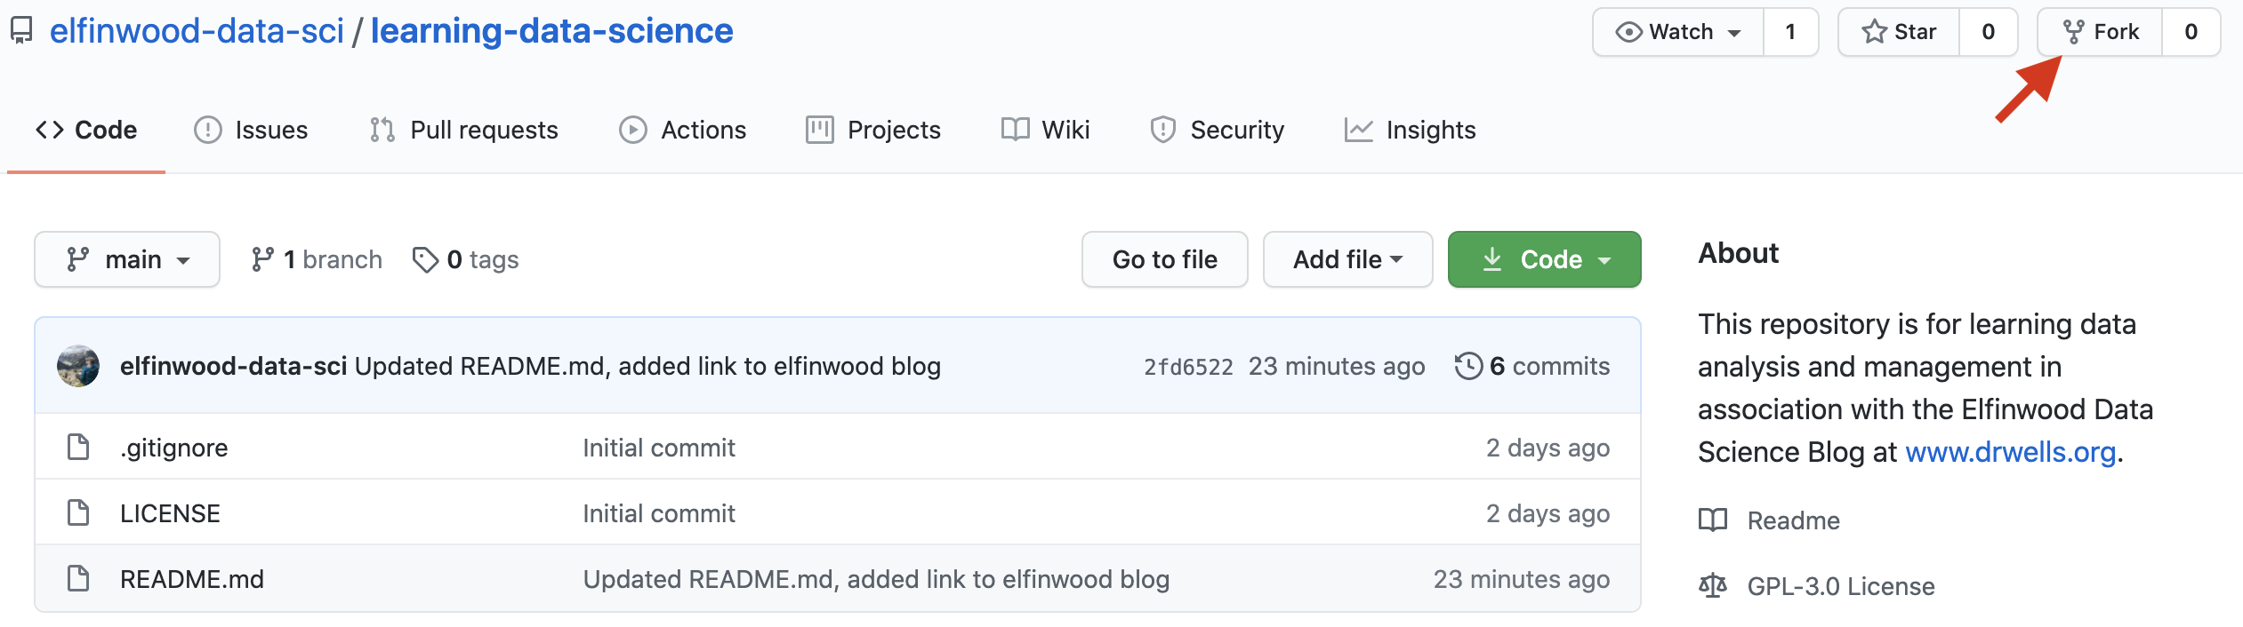The width and height of the screenshot is (2243, 627).
Task: Open the .gitignore file icon
Action: point(78,448)
